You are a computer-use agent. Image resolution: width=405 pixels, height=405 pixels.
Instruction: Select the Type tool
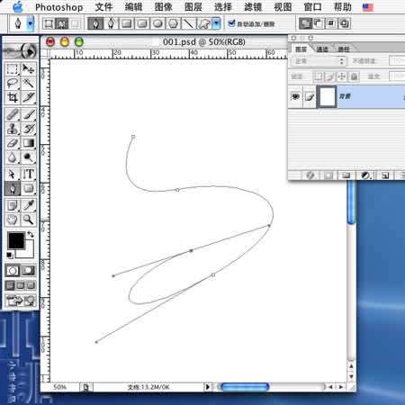click(x=29, y=174)
